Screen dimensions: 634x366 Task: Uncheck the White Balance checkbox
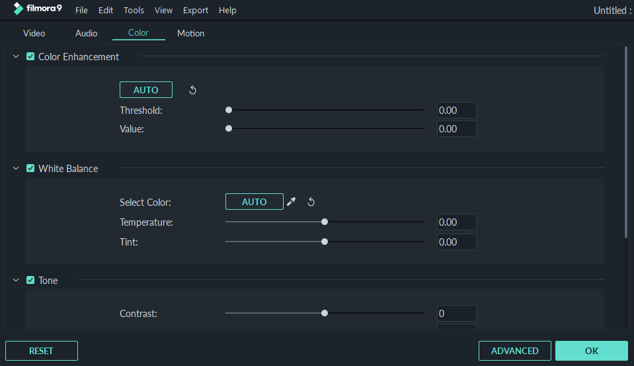click(30, 168)
